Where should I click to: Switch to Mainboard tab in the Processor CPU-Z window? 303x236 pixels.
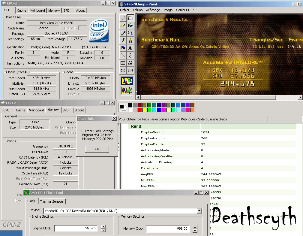click(x=37, y=11)
